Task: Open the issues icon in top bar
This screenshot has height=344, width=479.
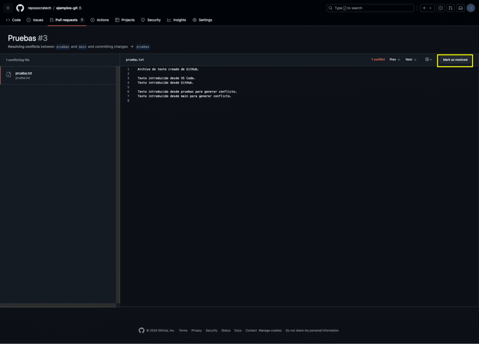Action: (x=440, y=8)
